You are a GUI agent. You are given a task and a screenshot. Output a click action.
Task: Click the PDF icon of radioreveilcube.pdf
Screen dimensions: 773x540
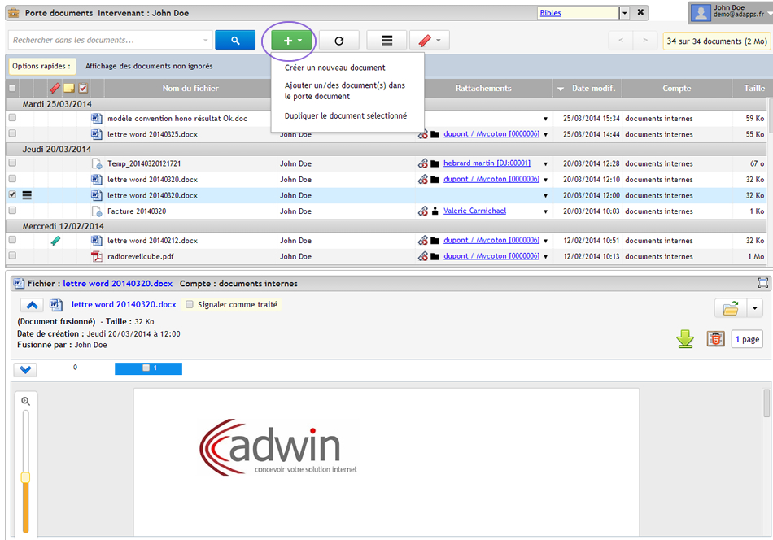click(97, 256)
